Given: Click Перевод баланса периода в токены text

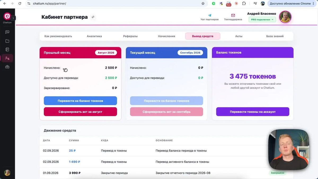Looking at the screenshot, I should point(181,151).
